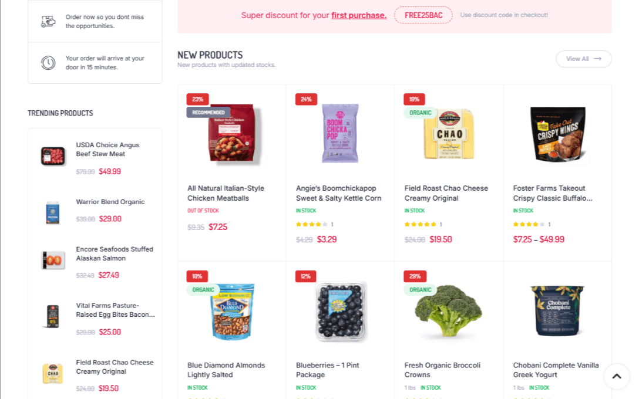Click the 23% discount badge

(197, 99)
